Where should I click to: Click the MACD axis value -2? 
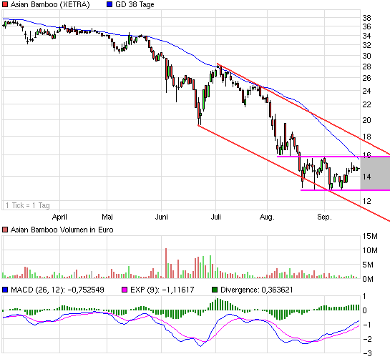[x=367, y=339]
